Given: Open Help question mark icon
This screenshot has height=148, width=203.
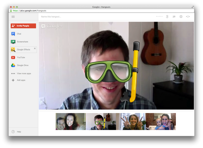Looking at the screenshot, I should (13, 132).
